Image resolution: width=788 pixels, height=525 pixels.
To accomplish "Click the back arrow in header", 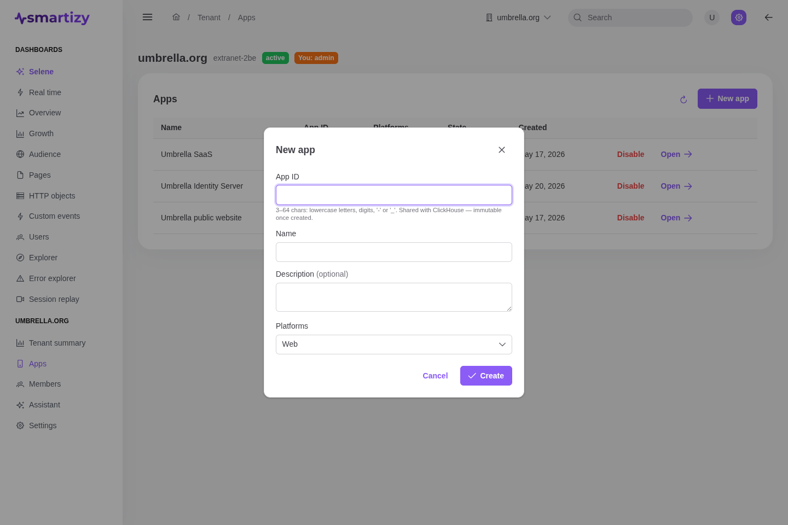I will tap(768, 17).
